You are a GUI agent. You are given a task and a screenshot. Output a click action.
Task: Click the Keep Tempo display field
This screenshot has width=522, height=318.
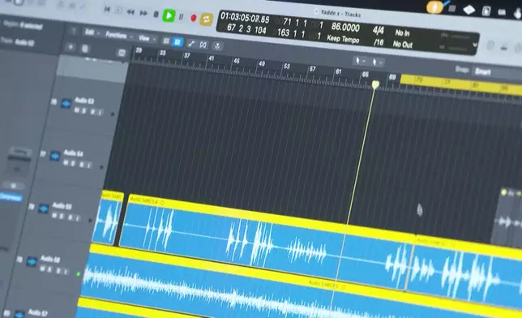[x=343, y=39]
